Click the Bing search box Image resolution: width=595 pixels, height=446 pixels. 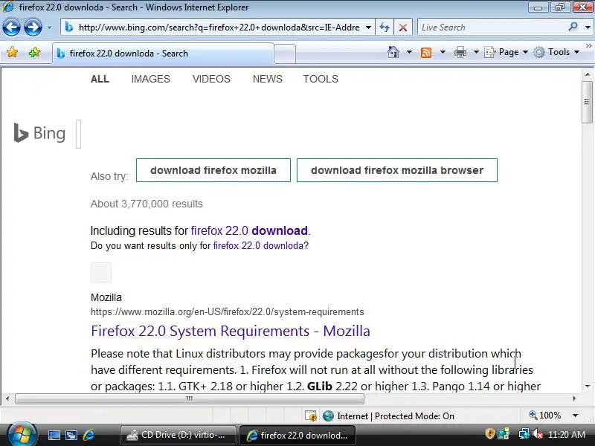[x=79, y=134]
